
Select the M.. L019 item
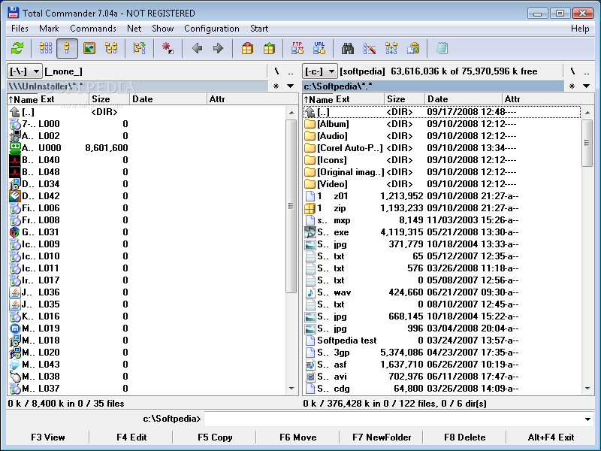click(x=146, y=328)
